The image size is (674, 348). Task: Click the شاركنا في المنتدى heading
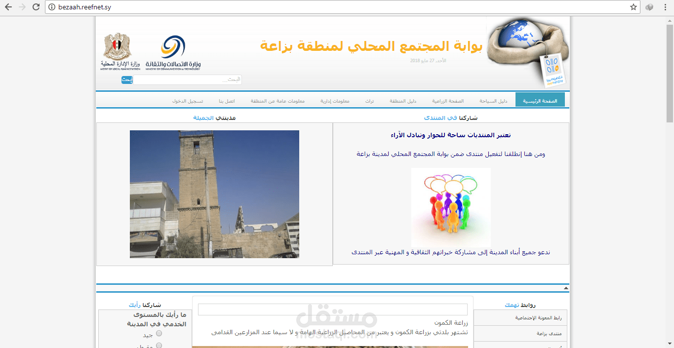pyautogui.click(x=451, y=118)
